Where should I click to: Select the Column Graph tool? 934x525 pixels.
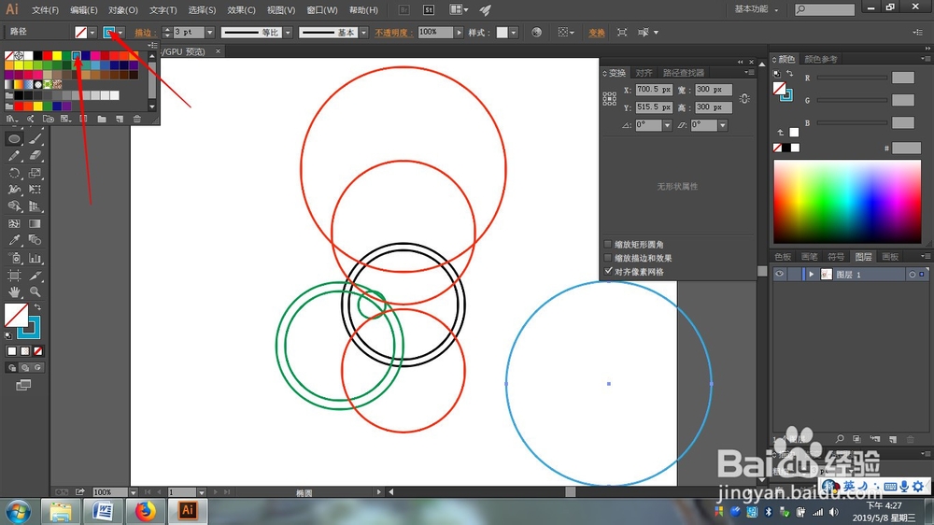[35, 258]
